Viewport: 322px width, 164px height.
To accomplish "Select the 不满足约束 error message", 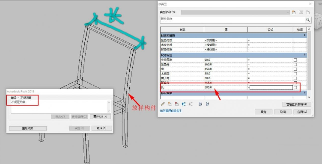I will pos(18,102).
